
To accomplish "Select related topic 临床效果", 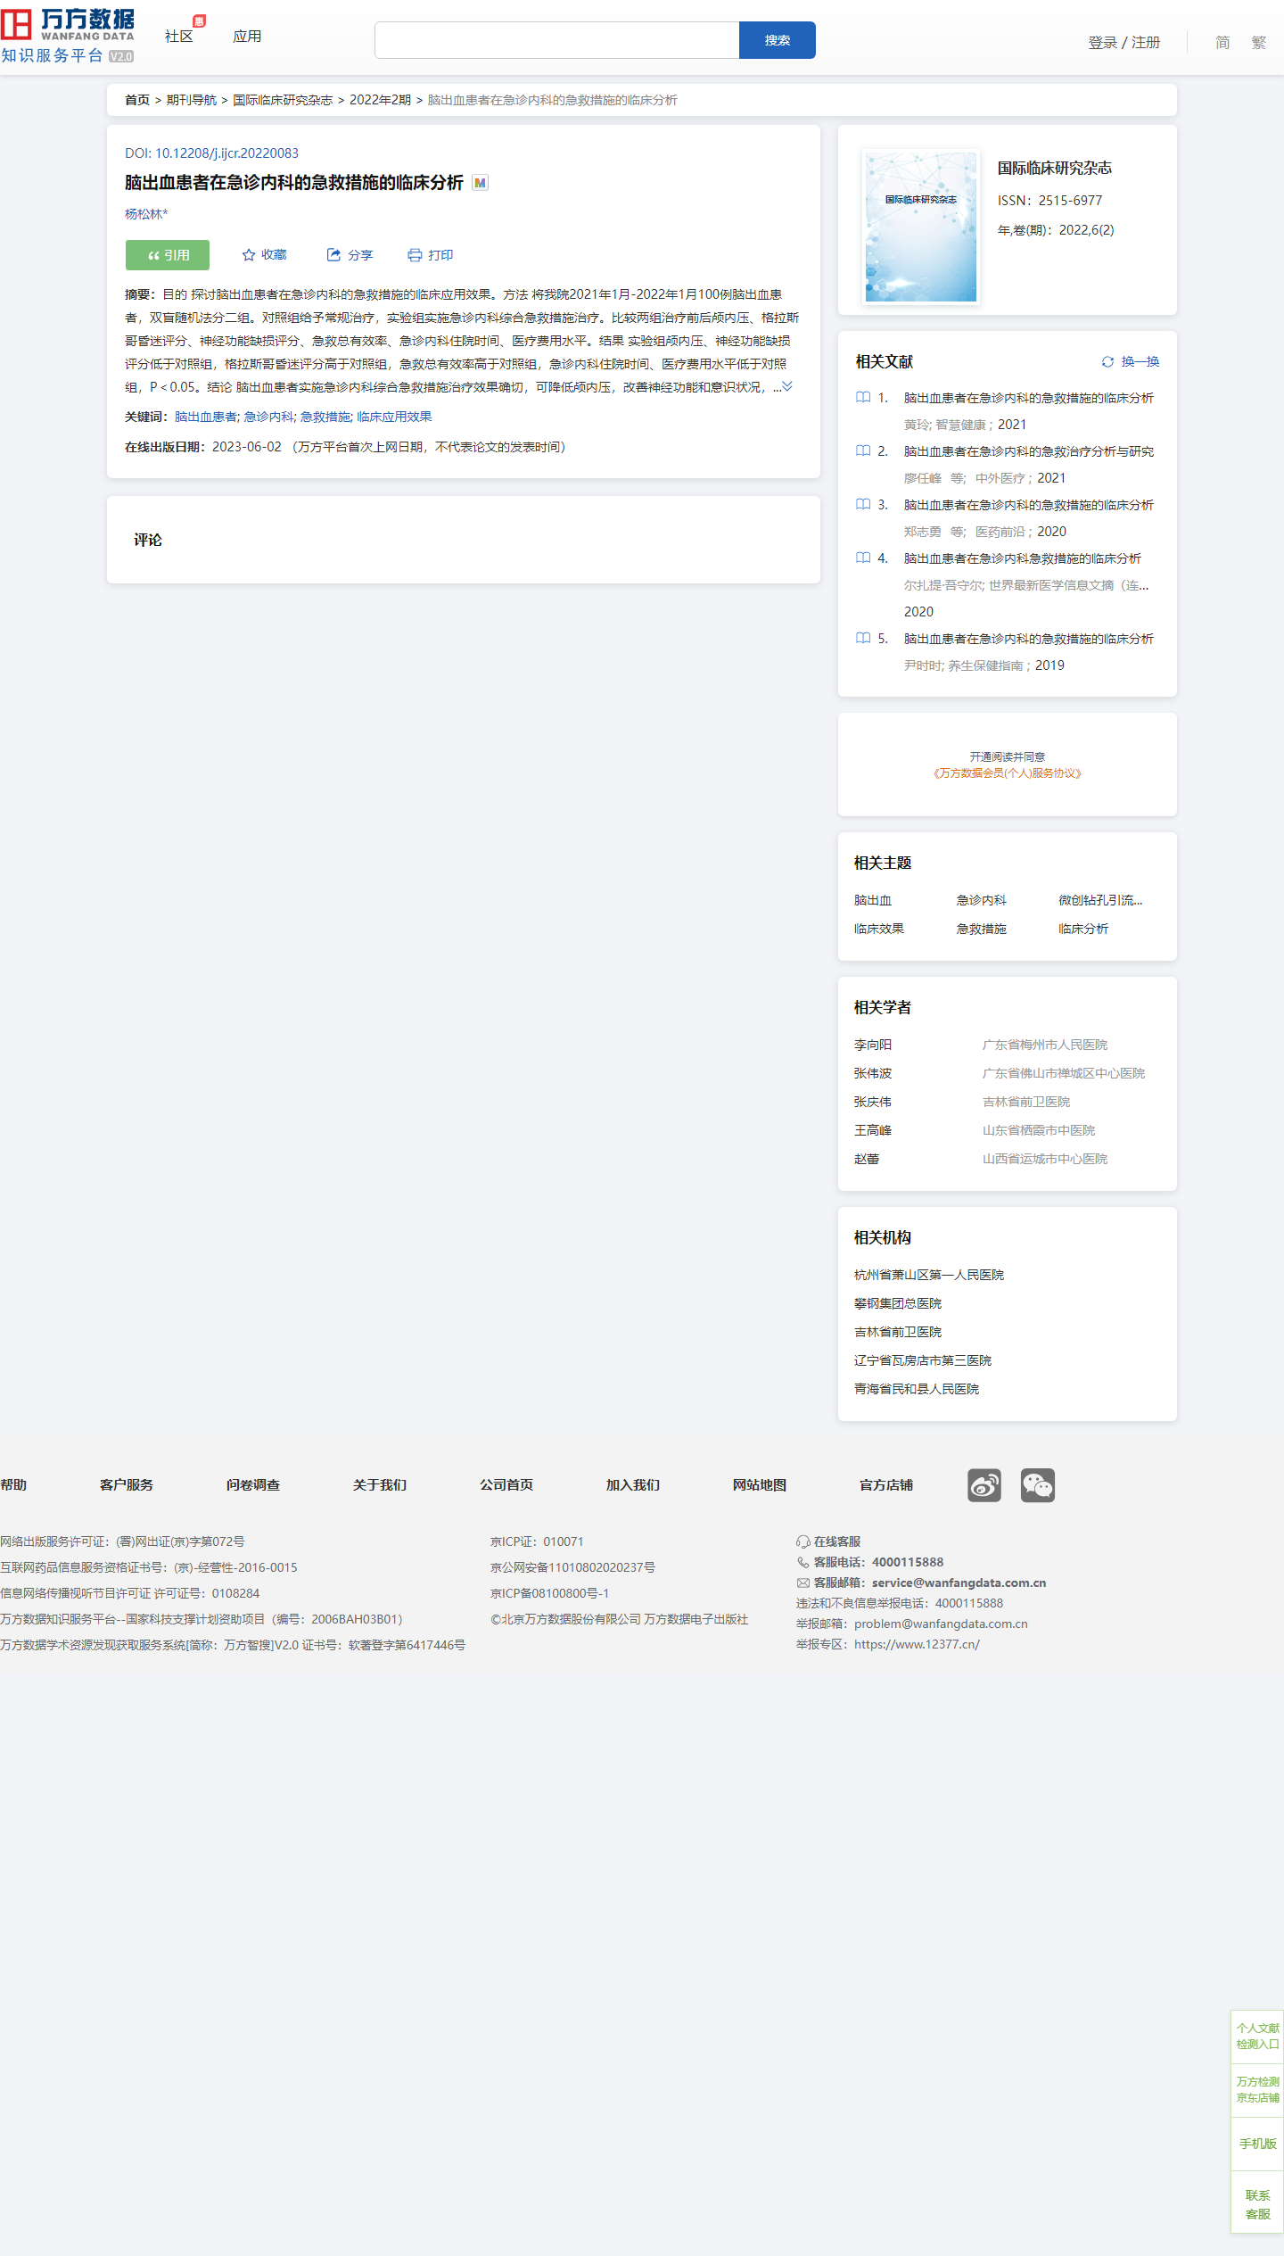I will pos(879,929).
